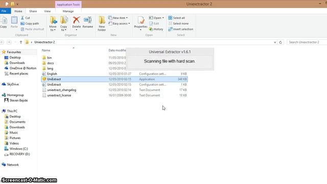Click the Rename icon in Organise group
This screenshot has width=327, height=184.
coord(88,22)
